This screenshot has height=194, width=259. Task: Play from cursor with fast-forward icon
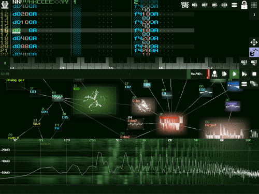pyautogui.click(x=244, y=74)
